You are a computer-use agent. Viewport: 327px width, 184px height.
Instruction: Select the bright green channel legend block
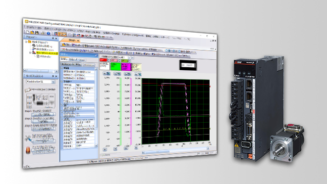click(115, 66)
